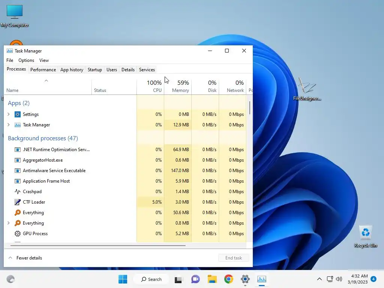Screen dimensions: 384x288
Task: Click the GPU Process gear icon
Action: pos(17,234)
